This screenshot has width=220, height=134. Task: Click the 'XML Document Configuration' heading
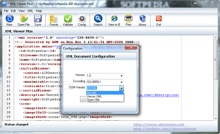[x=90, y=57]
